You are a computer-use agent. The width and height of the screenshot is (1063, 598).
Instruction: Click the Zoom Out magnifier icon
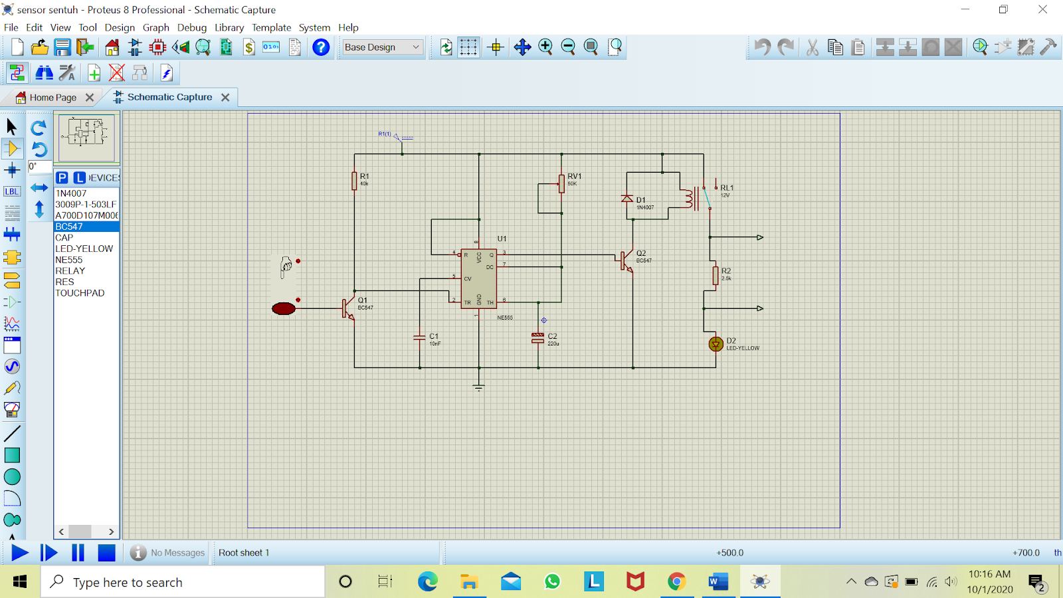pos(568,47)
